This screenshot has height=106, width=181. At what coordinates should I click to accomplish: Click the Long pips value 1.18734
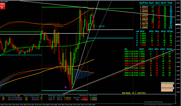[x=67, y=98]
